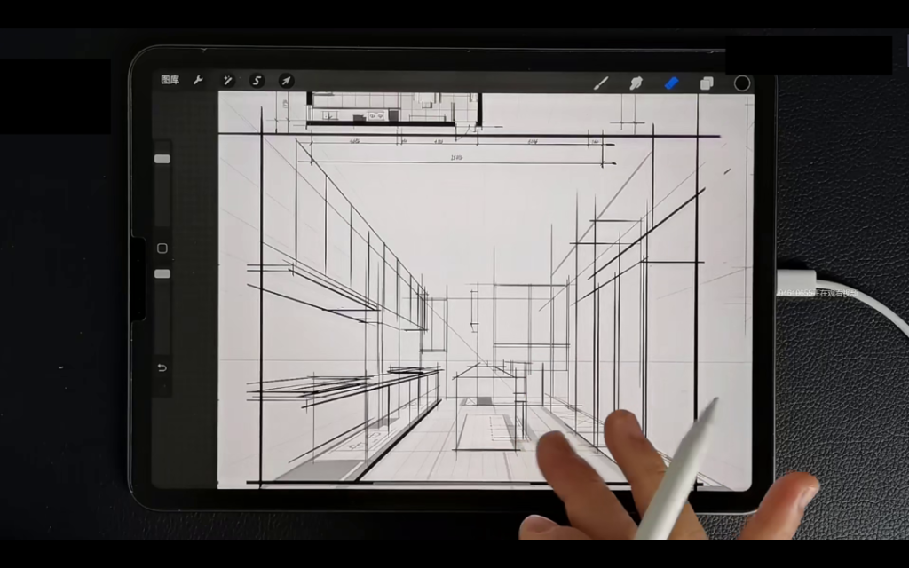Tap the floor plan reference at canvas top

pos(391,107)
